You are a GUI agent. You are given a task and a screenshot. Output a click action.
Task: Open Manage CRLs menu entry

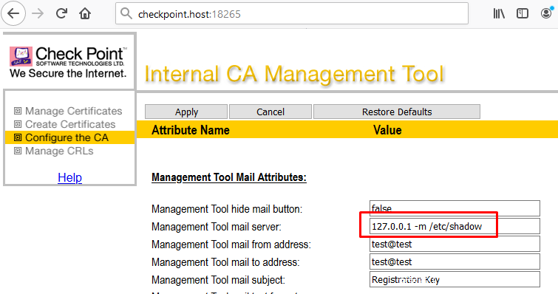(x=59, y=151)
